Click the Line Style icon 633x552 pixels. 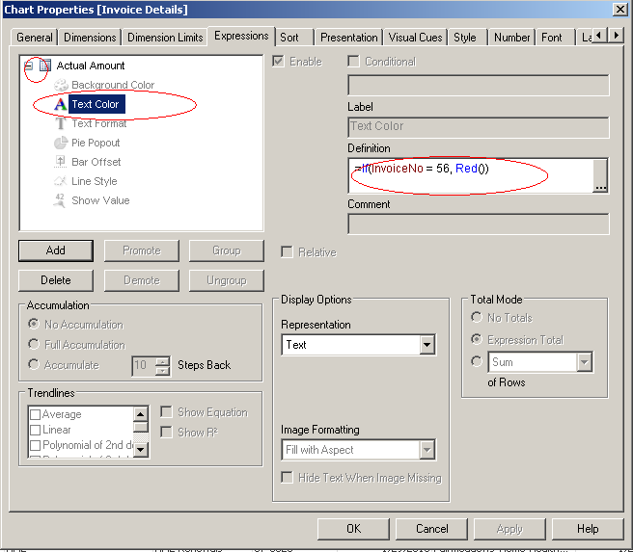(x=60, y=181)
